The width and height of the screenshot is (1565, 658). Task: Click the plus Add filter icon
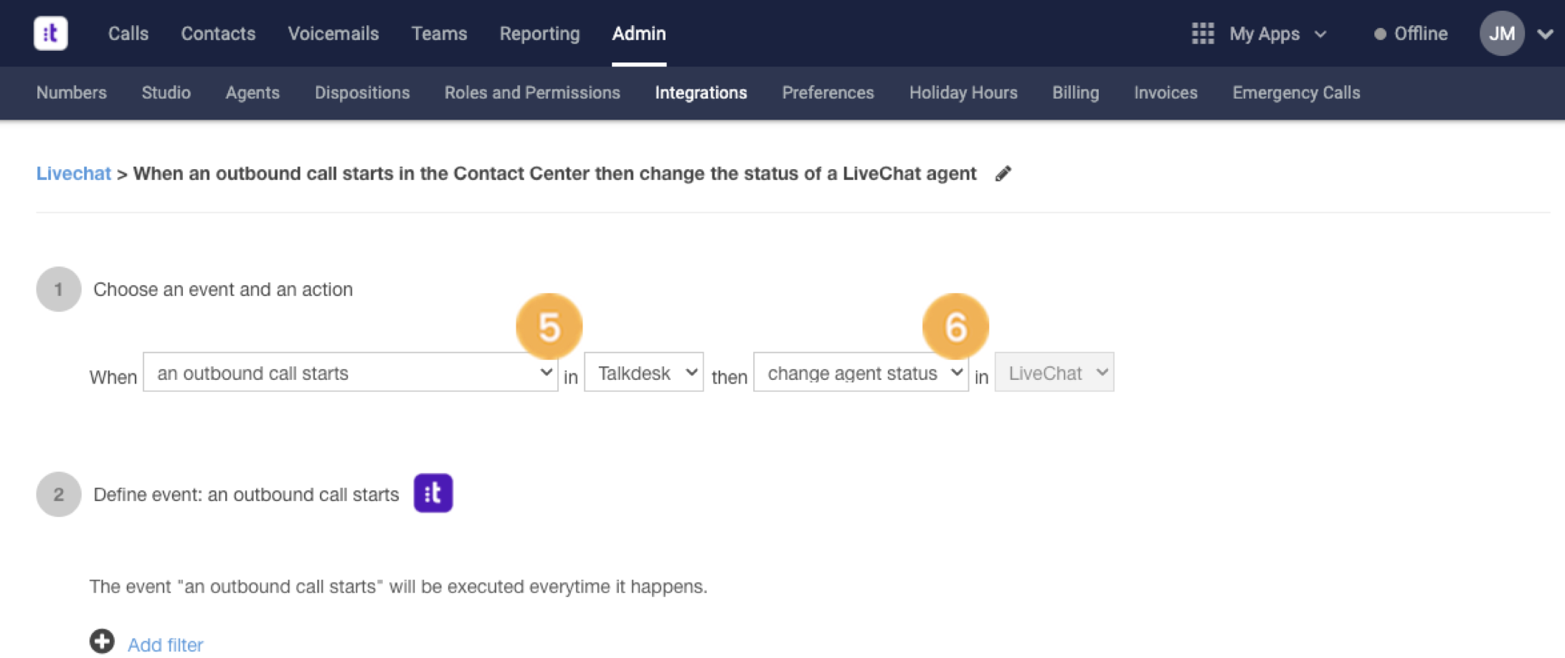tap(102, 642)
